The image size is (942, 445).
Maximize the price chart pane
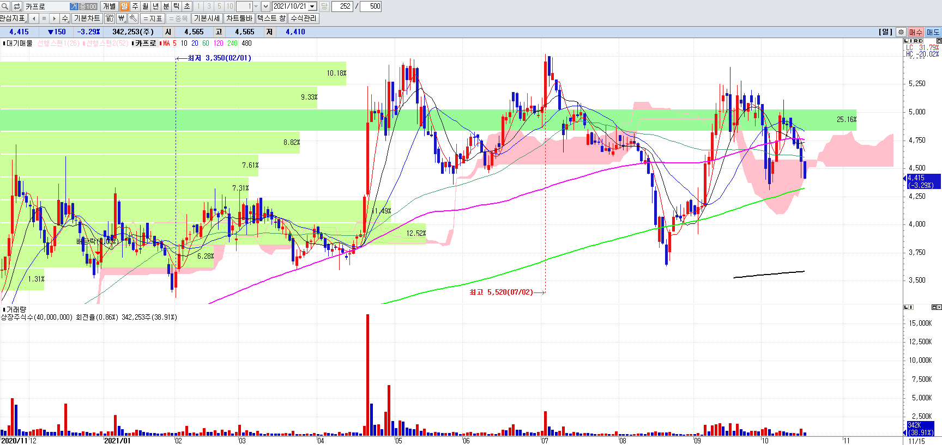coord(939,41)
